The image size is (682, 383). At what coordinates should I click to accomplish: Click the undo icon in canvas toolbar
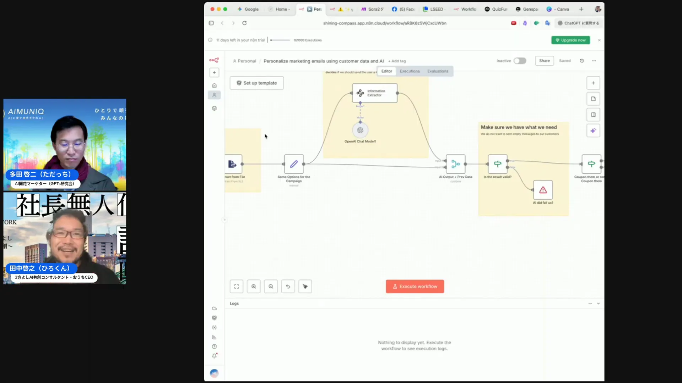[x=288, y=286]
